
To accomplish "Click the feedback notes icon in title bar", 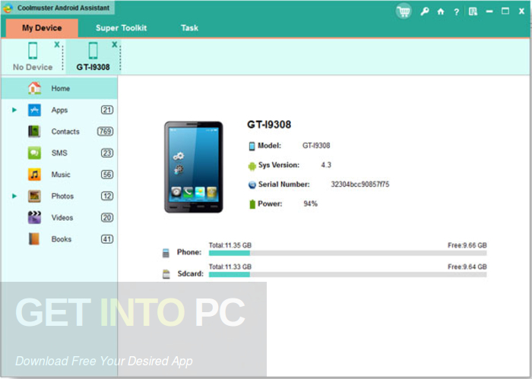I will pyautogui.click(x=473, y=11).
